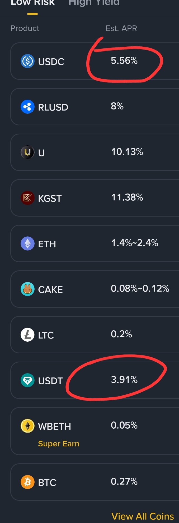Select the CAKE 0.08%~0.12% row

point(95,289)
